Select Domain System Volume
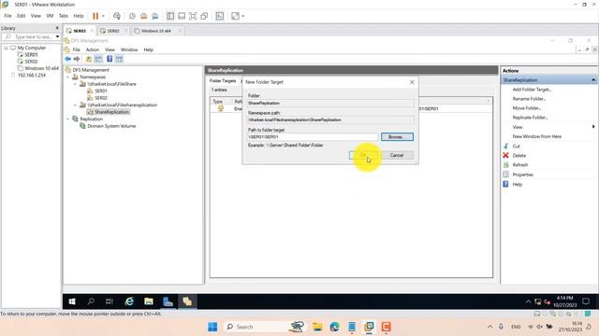The height and width of the screenshot is (336, 599). (111, 126)
